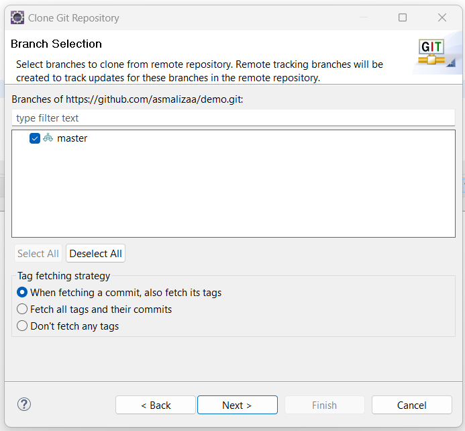This screenshot has height=431, width=465.
Task: Go to previous page with Back button
Action: pos(156,405)
